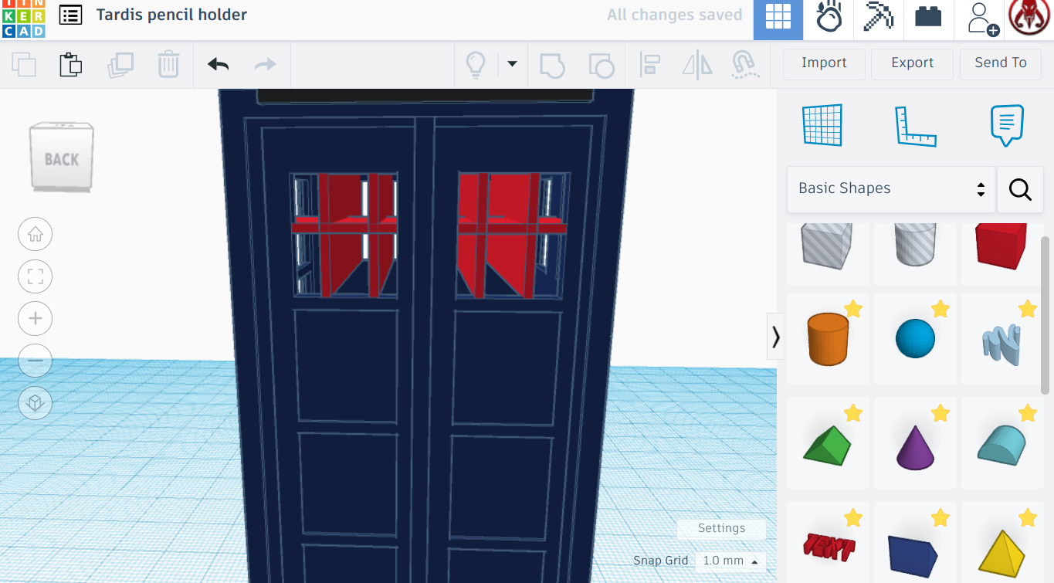Select the Workplane tool
The image size is (1054, 583).
click(822, 125)
